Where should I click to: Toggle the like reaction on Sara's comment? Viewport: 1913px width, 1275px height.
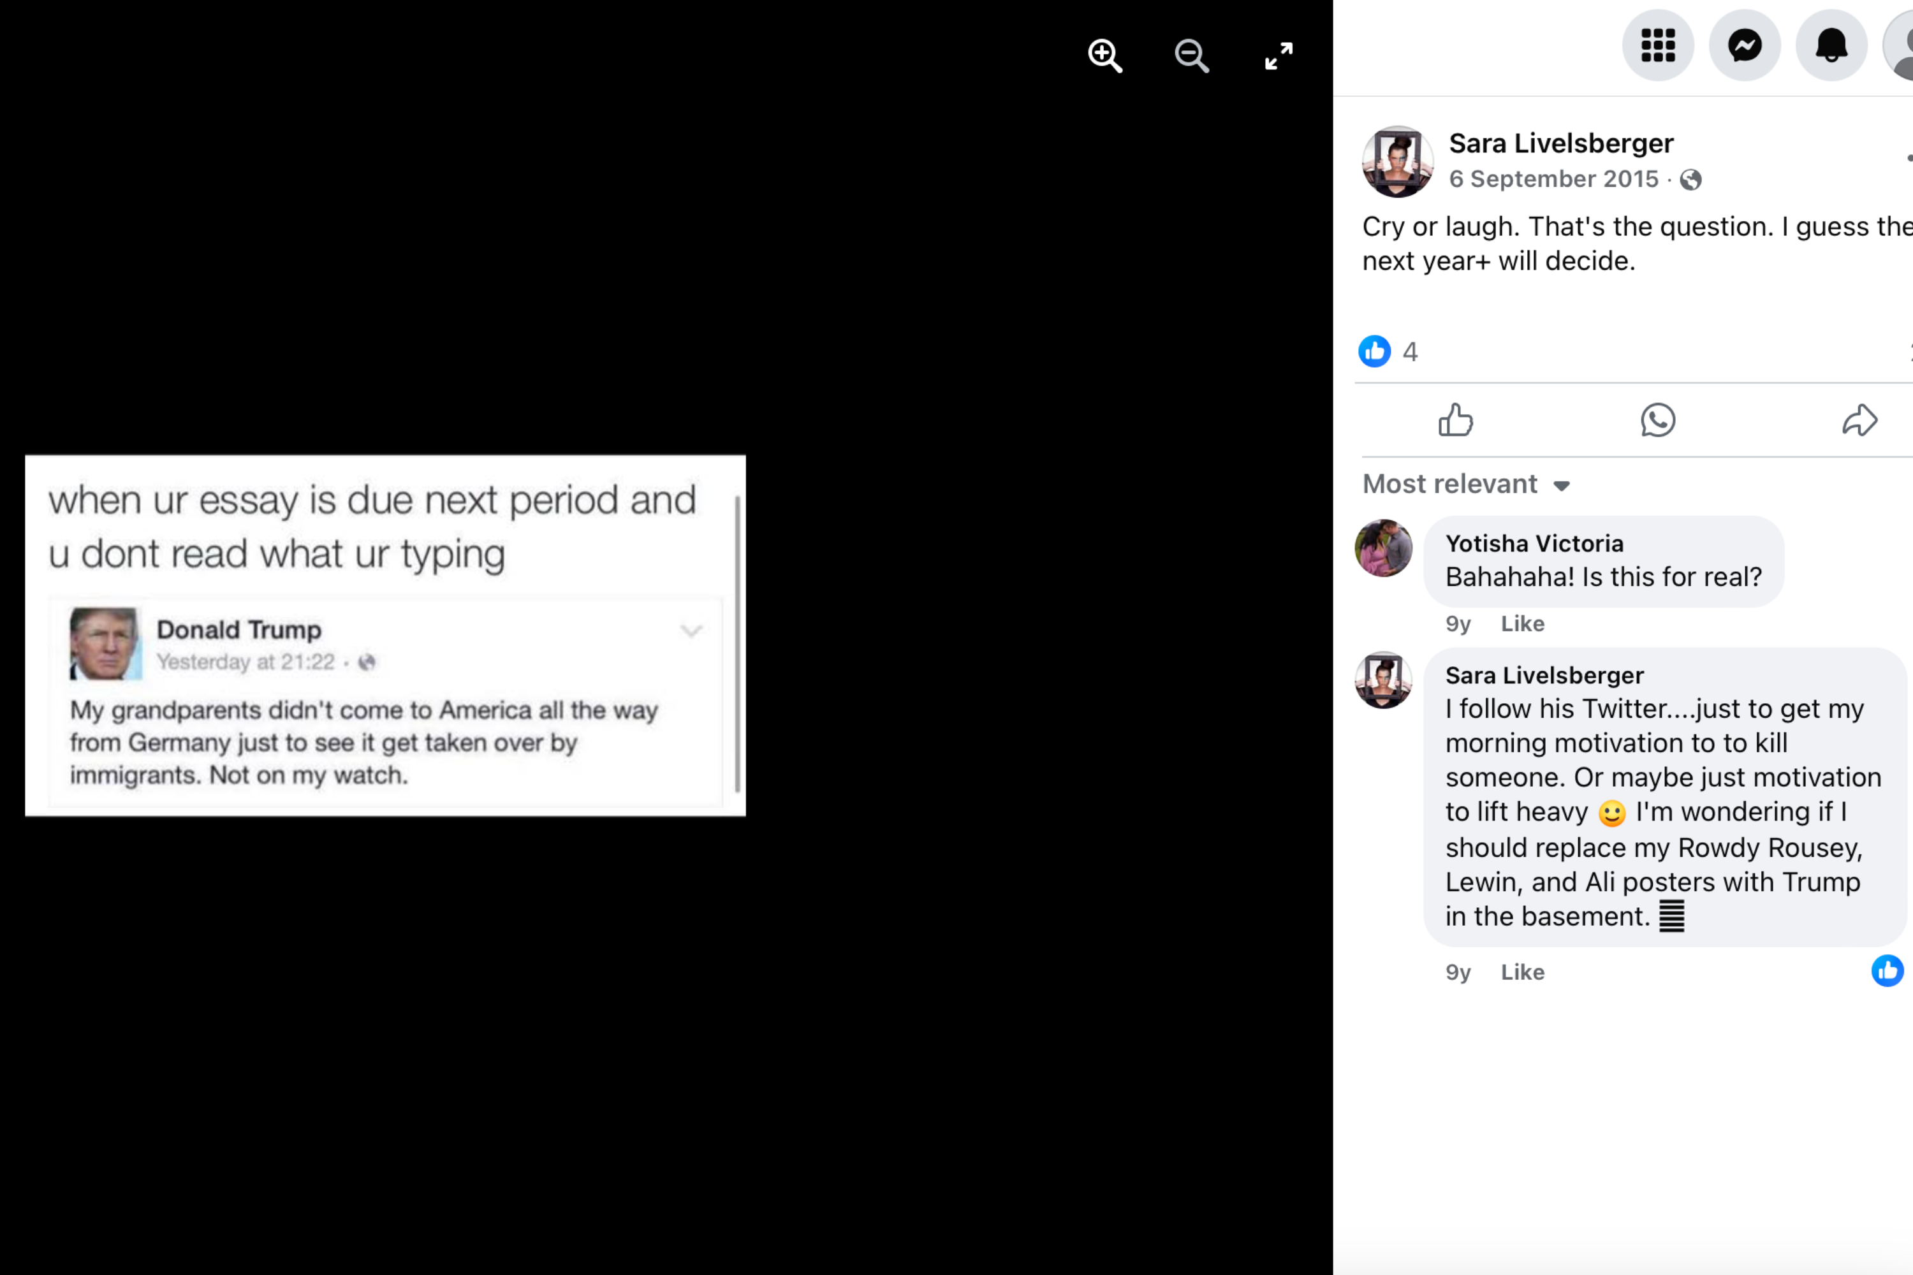[1887, 971]
